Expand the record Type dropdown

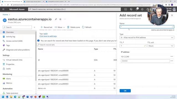coord(147,37)
